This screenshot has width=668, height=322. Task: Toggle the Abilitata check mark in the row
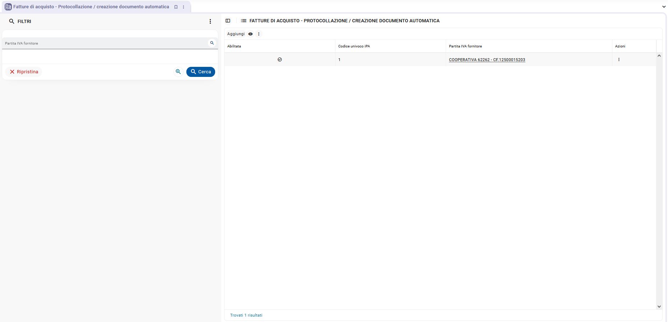pos(280,60)
